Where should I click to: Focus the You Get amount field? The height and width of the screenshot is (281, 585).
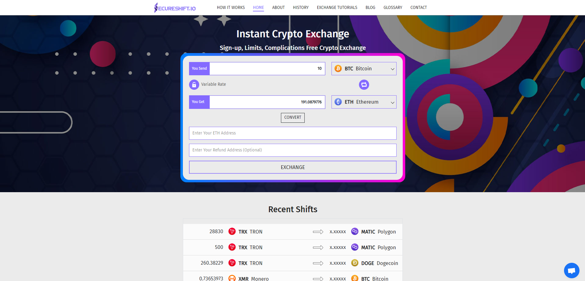tap(267, 102)
